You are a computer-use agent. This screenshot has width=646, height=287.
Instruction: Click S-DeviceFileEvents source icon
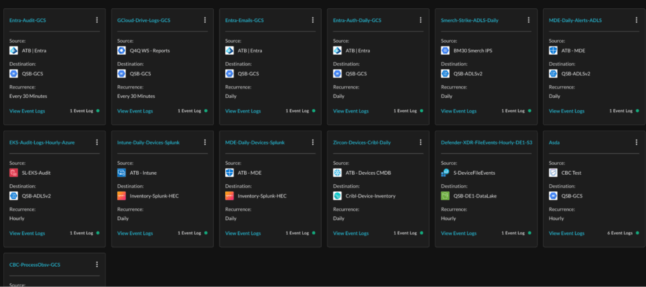point(445,173)
